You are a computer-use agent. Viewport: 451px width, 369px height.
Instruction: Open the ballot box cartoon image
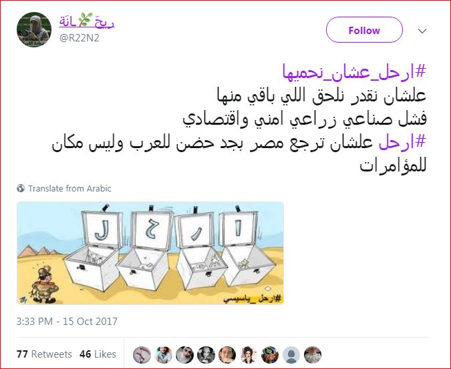(x=150, y=253)
